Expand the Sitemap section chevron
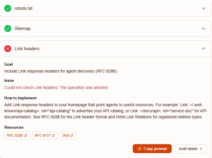Image resolution: width=212 pixels, height=158 pixels. coord(203,28)
